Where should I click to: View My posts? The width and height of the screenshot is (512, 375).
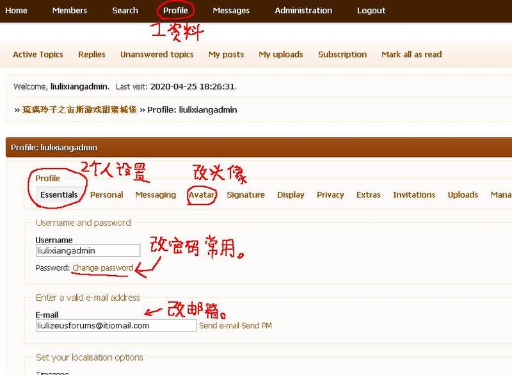tap(226, 54)
